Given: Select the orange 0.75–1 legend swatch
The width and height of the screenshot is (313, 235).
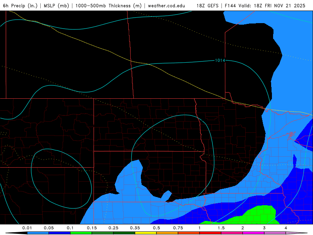Looking at the screenshot, I should click(x=189, y=233).
